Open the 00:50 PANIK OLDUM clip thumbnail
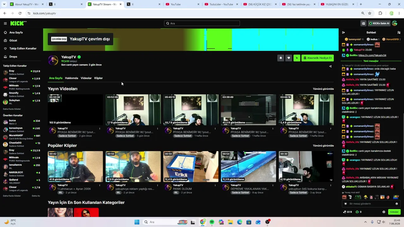 [191, 166]
